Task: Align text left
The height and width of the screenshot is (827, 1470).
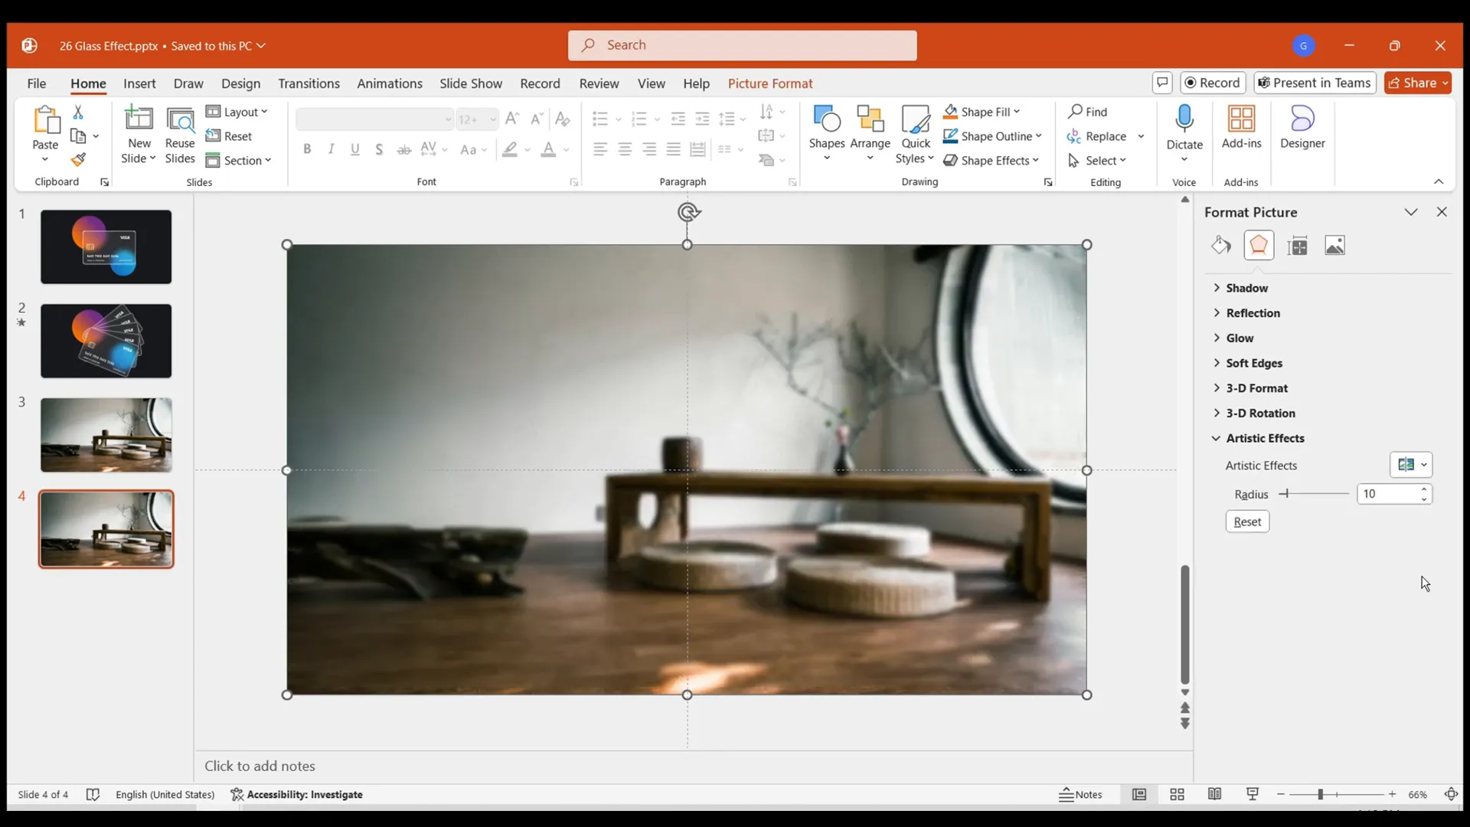Action: pyautogui.click(x=600, y=149)
